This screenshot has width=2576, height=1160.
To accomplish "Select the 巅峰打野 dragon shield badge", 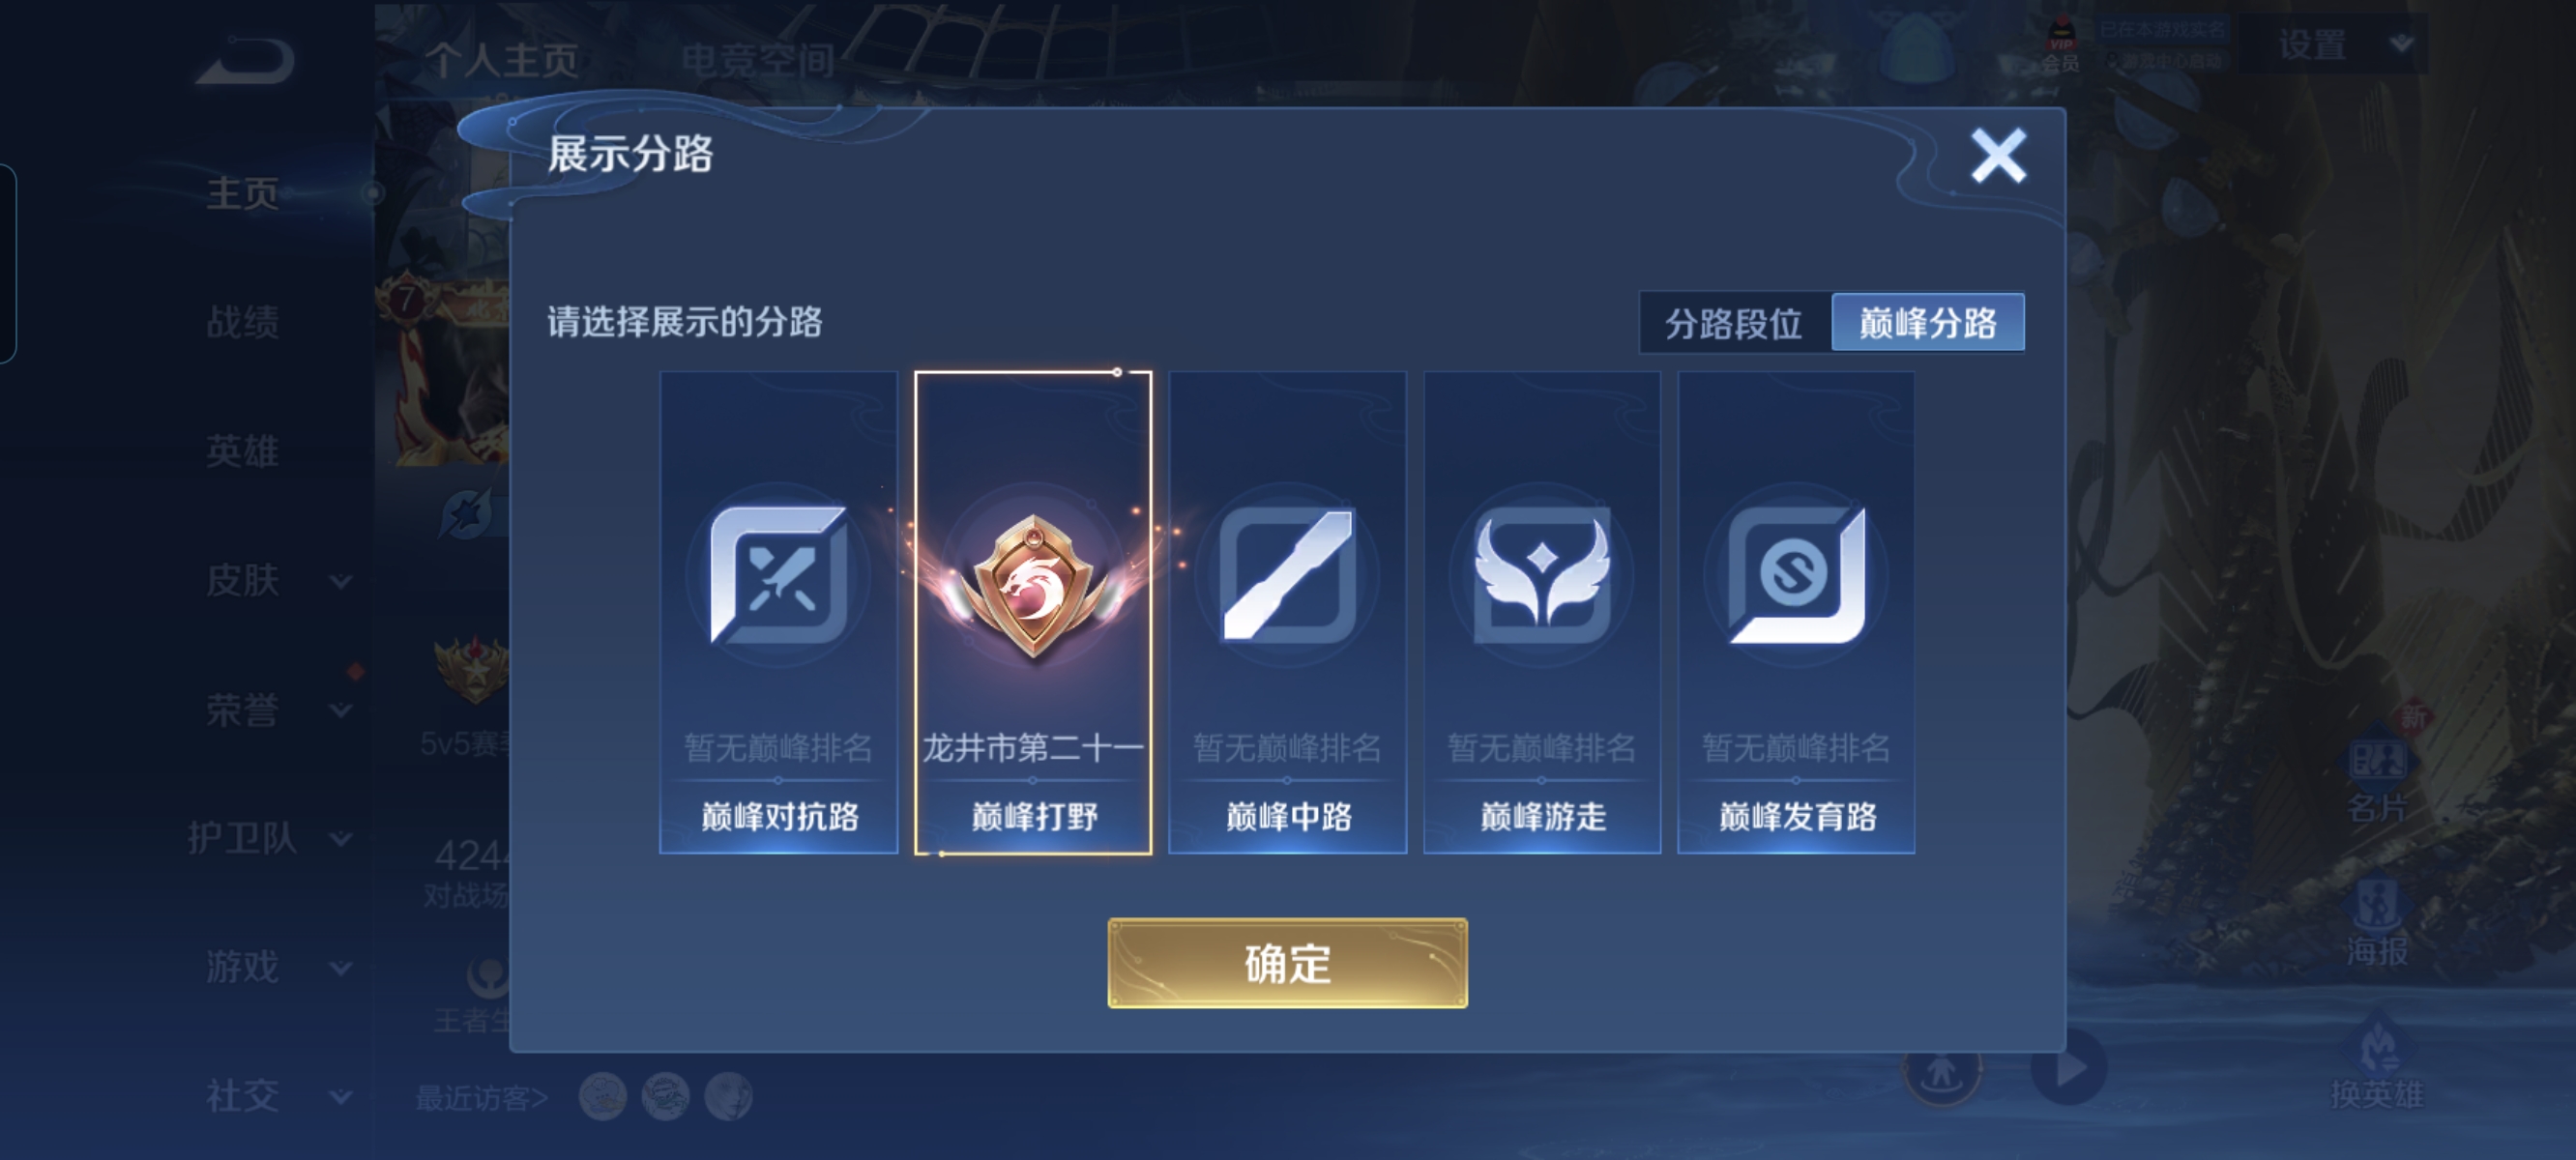I will click(1033, 585).
